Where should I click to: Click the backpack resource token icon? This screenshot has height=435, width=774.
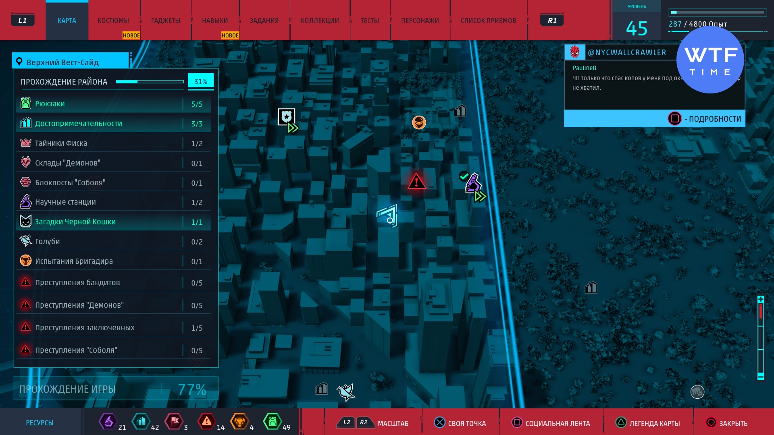(x=273, y=422)
